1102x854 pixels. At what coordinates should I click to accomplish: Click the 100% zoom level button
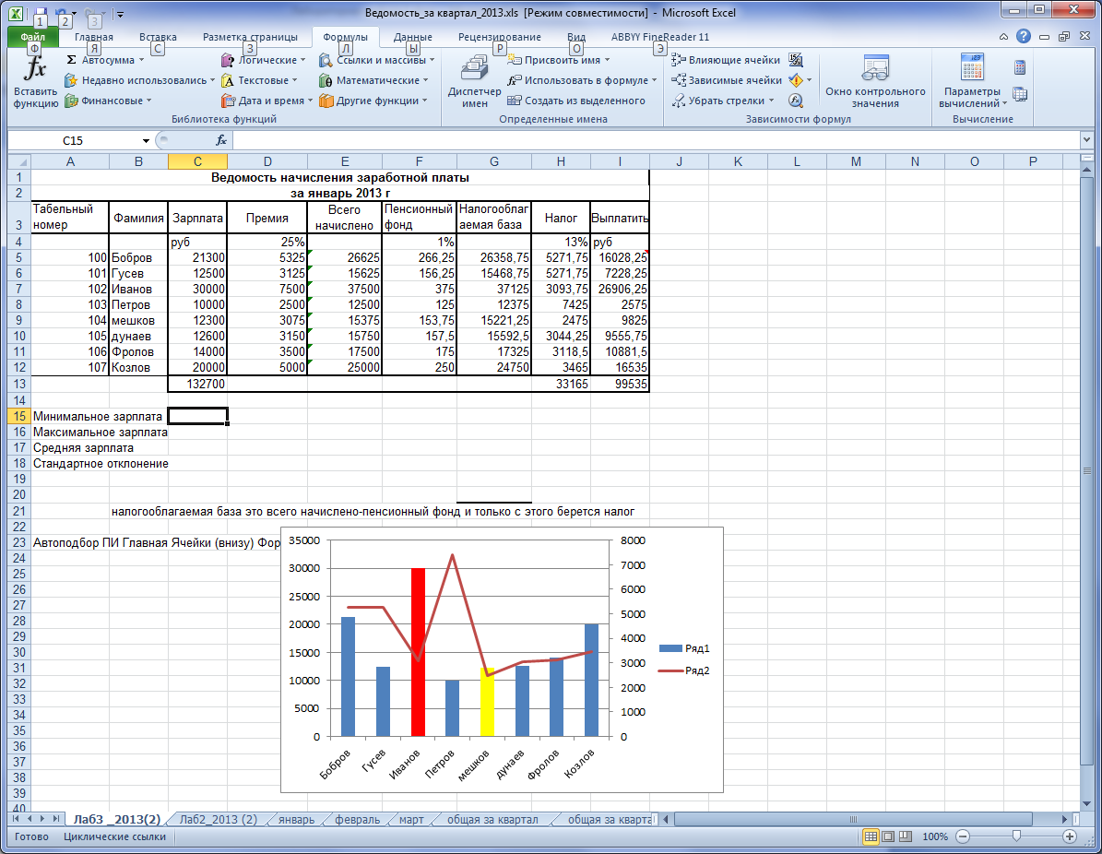(x=935, y=836)
